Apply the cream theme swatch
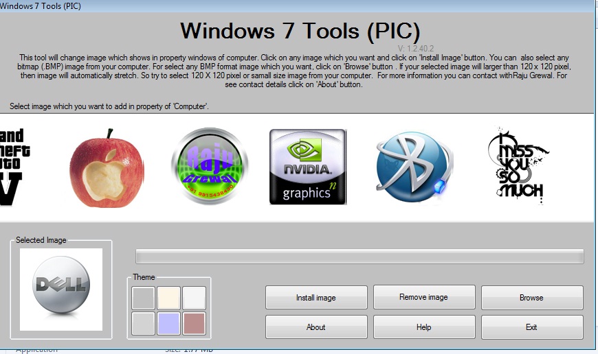 coord(168,298)
